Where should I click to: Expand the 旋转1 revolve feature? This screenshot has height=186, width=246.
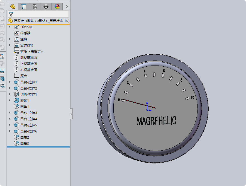click(x=10, y=100)
